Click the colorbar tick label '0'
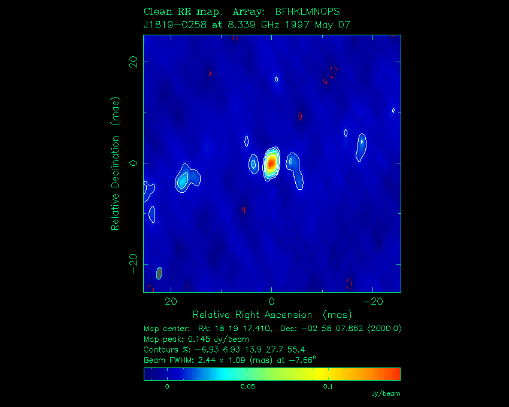The image size is (509, 407). pyautogui.click(x=167, y=387)
